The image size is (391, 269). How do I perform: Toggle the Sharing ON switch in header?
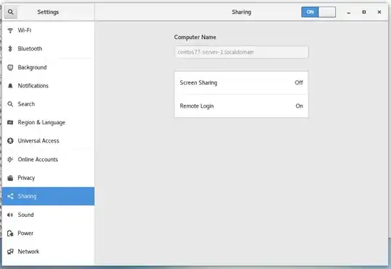(x=319, y=12)
